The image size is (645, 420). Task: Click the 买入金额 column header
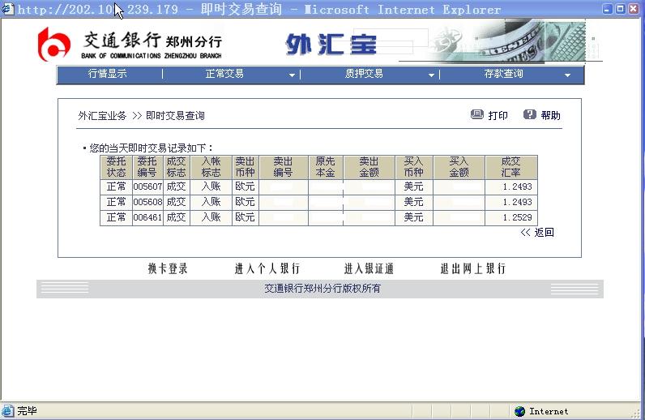coord(459,167)
